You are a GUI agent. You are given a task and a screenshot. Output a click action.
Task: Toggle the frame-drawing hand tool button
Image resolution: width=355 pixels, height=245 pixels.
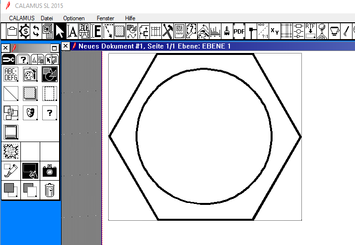pos(30,171)
